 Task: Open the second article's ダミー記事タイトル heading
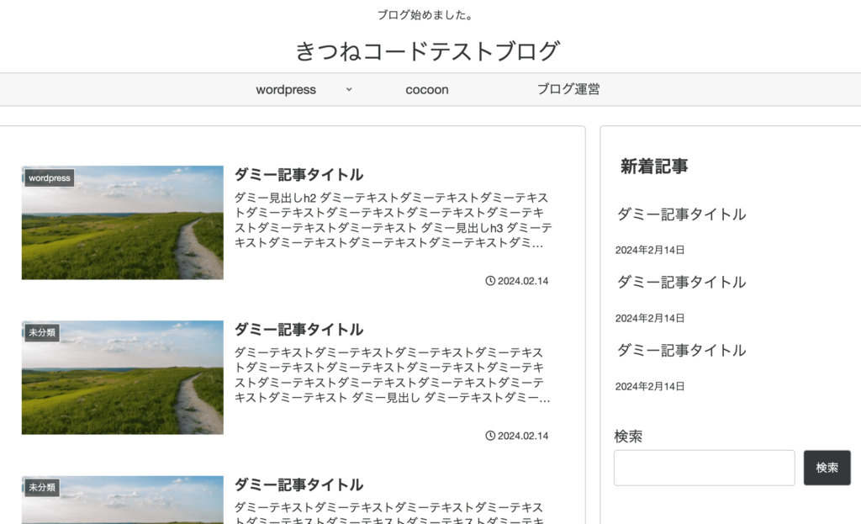tap(298, 330)
